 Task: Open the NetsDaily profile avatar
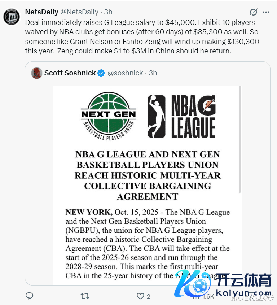pos(12,17)
